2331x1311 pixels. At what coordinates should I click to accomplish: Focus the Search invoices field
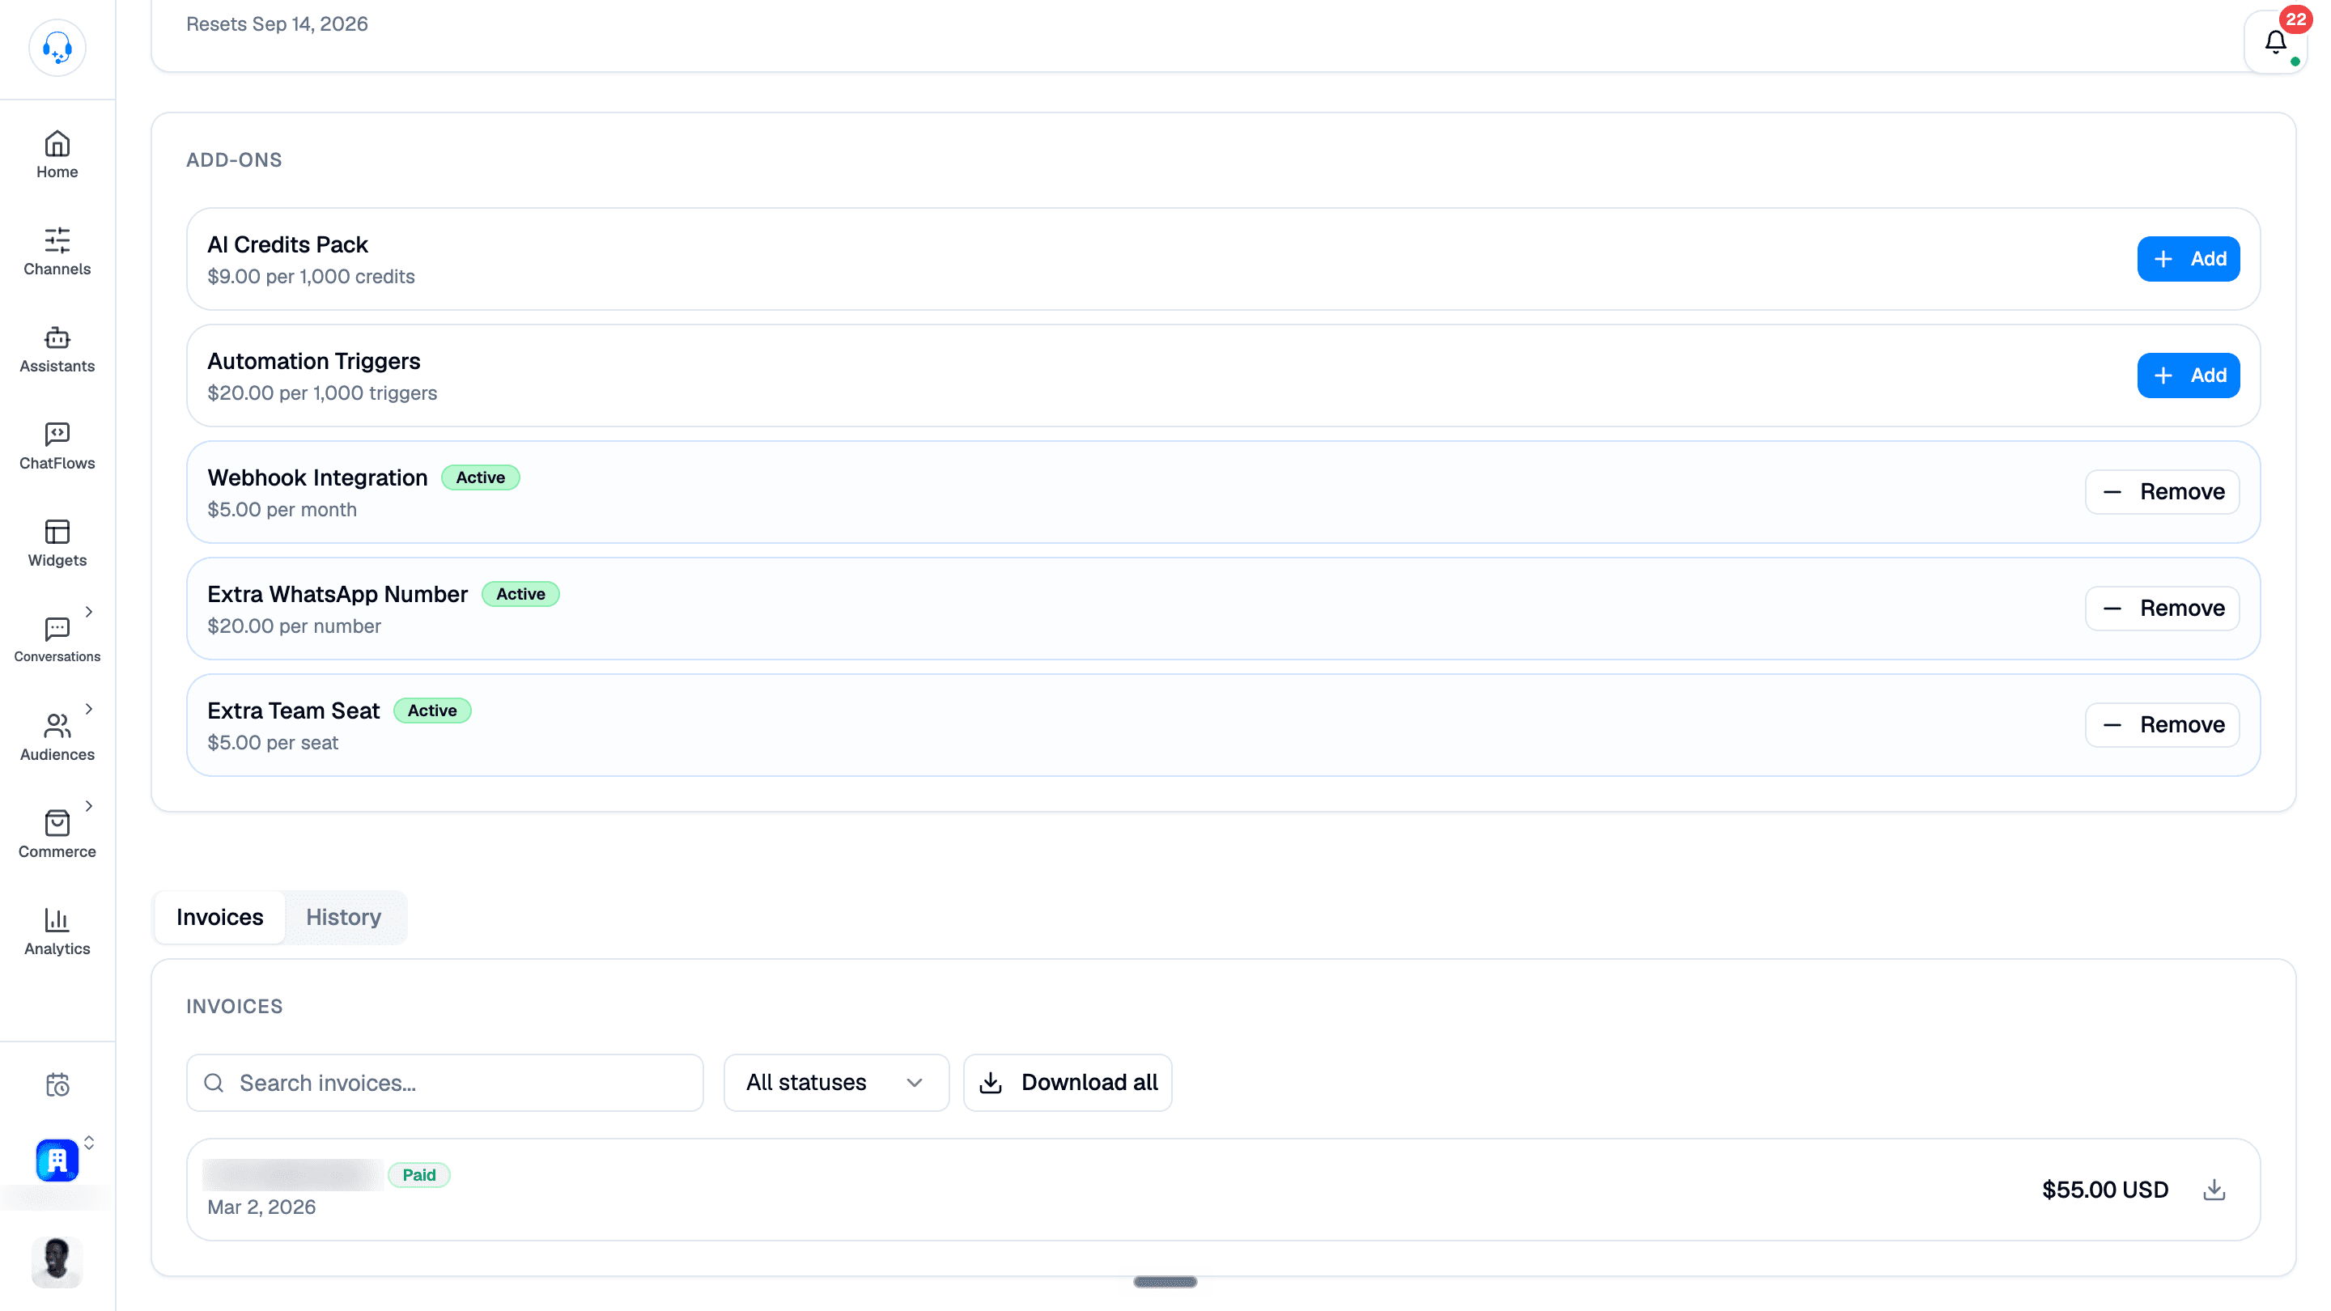[x=444, y=1082]
